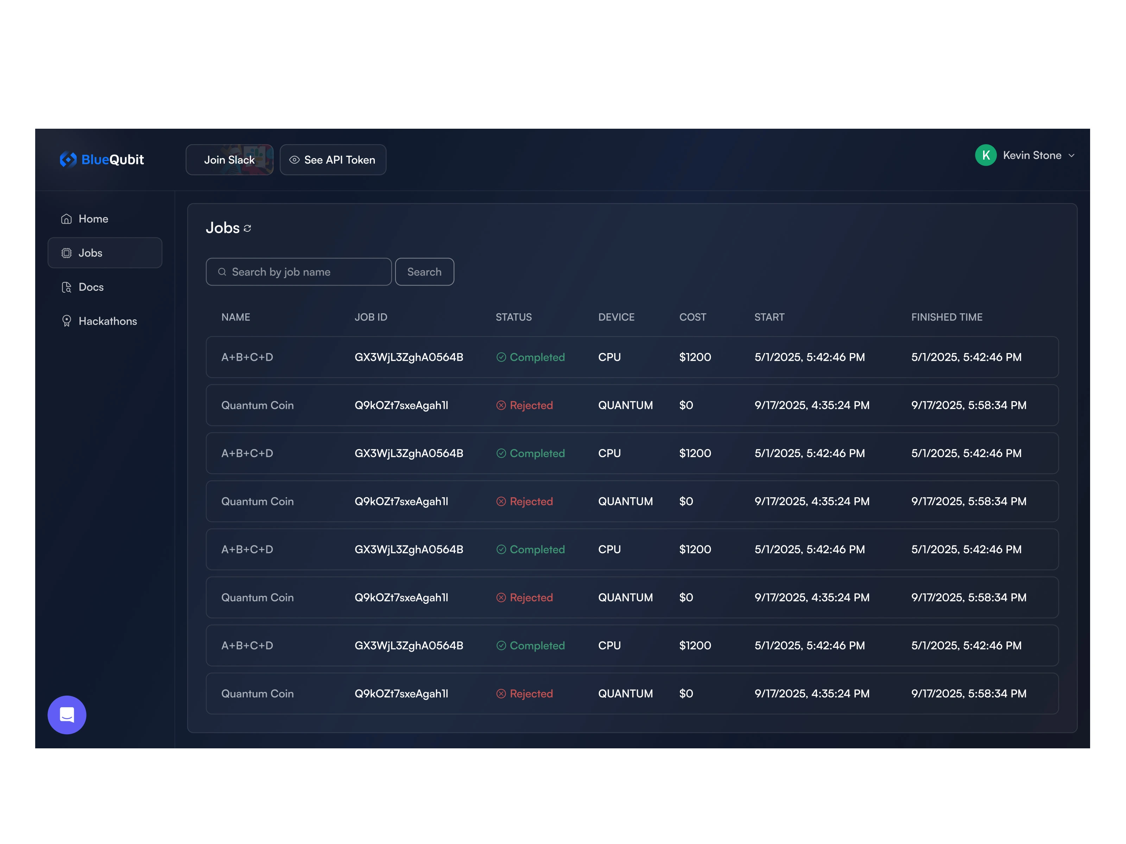Viewport: 1126px width, 844px height.
Task: Click the magnifier icon in search box
Action: coord(222,272)
